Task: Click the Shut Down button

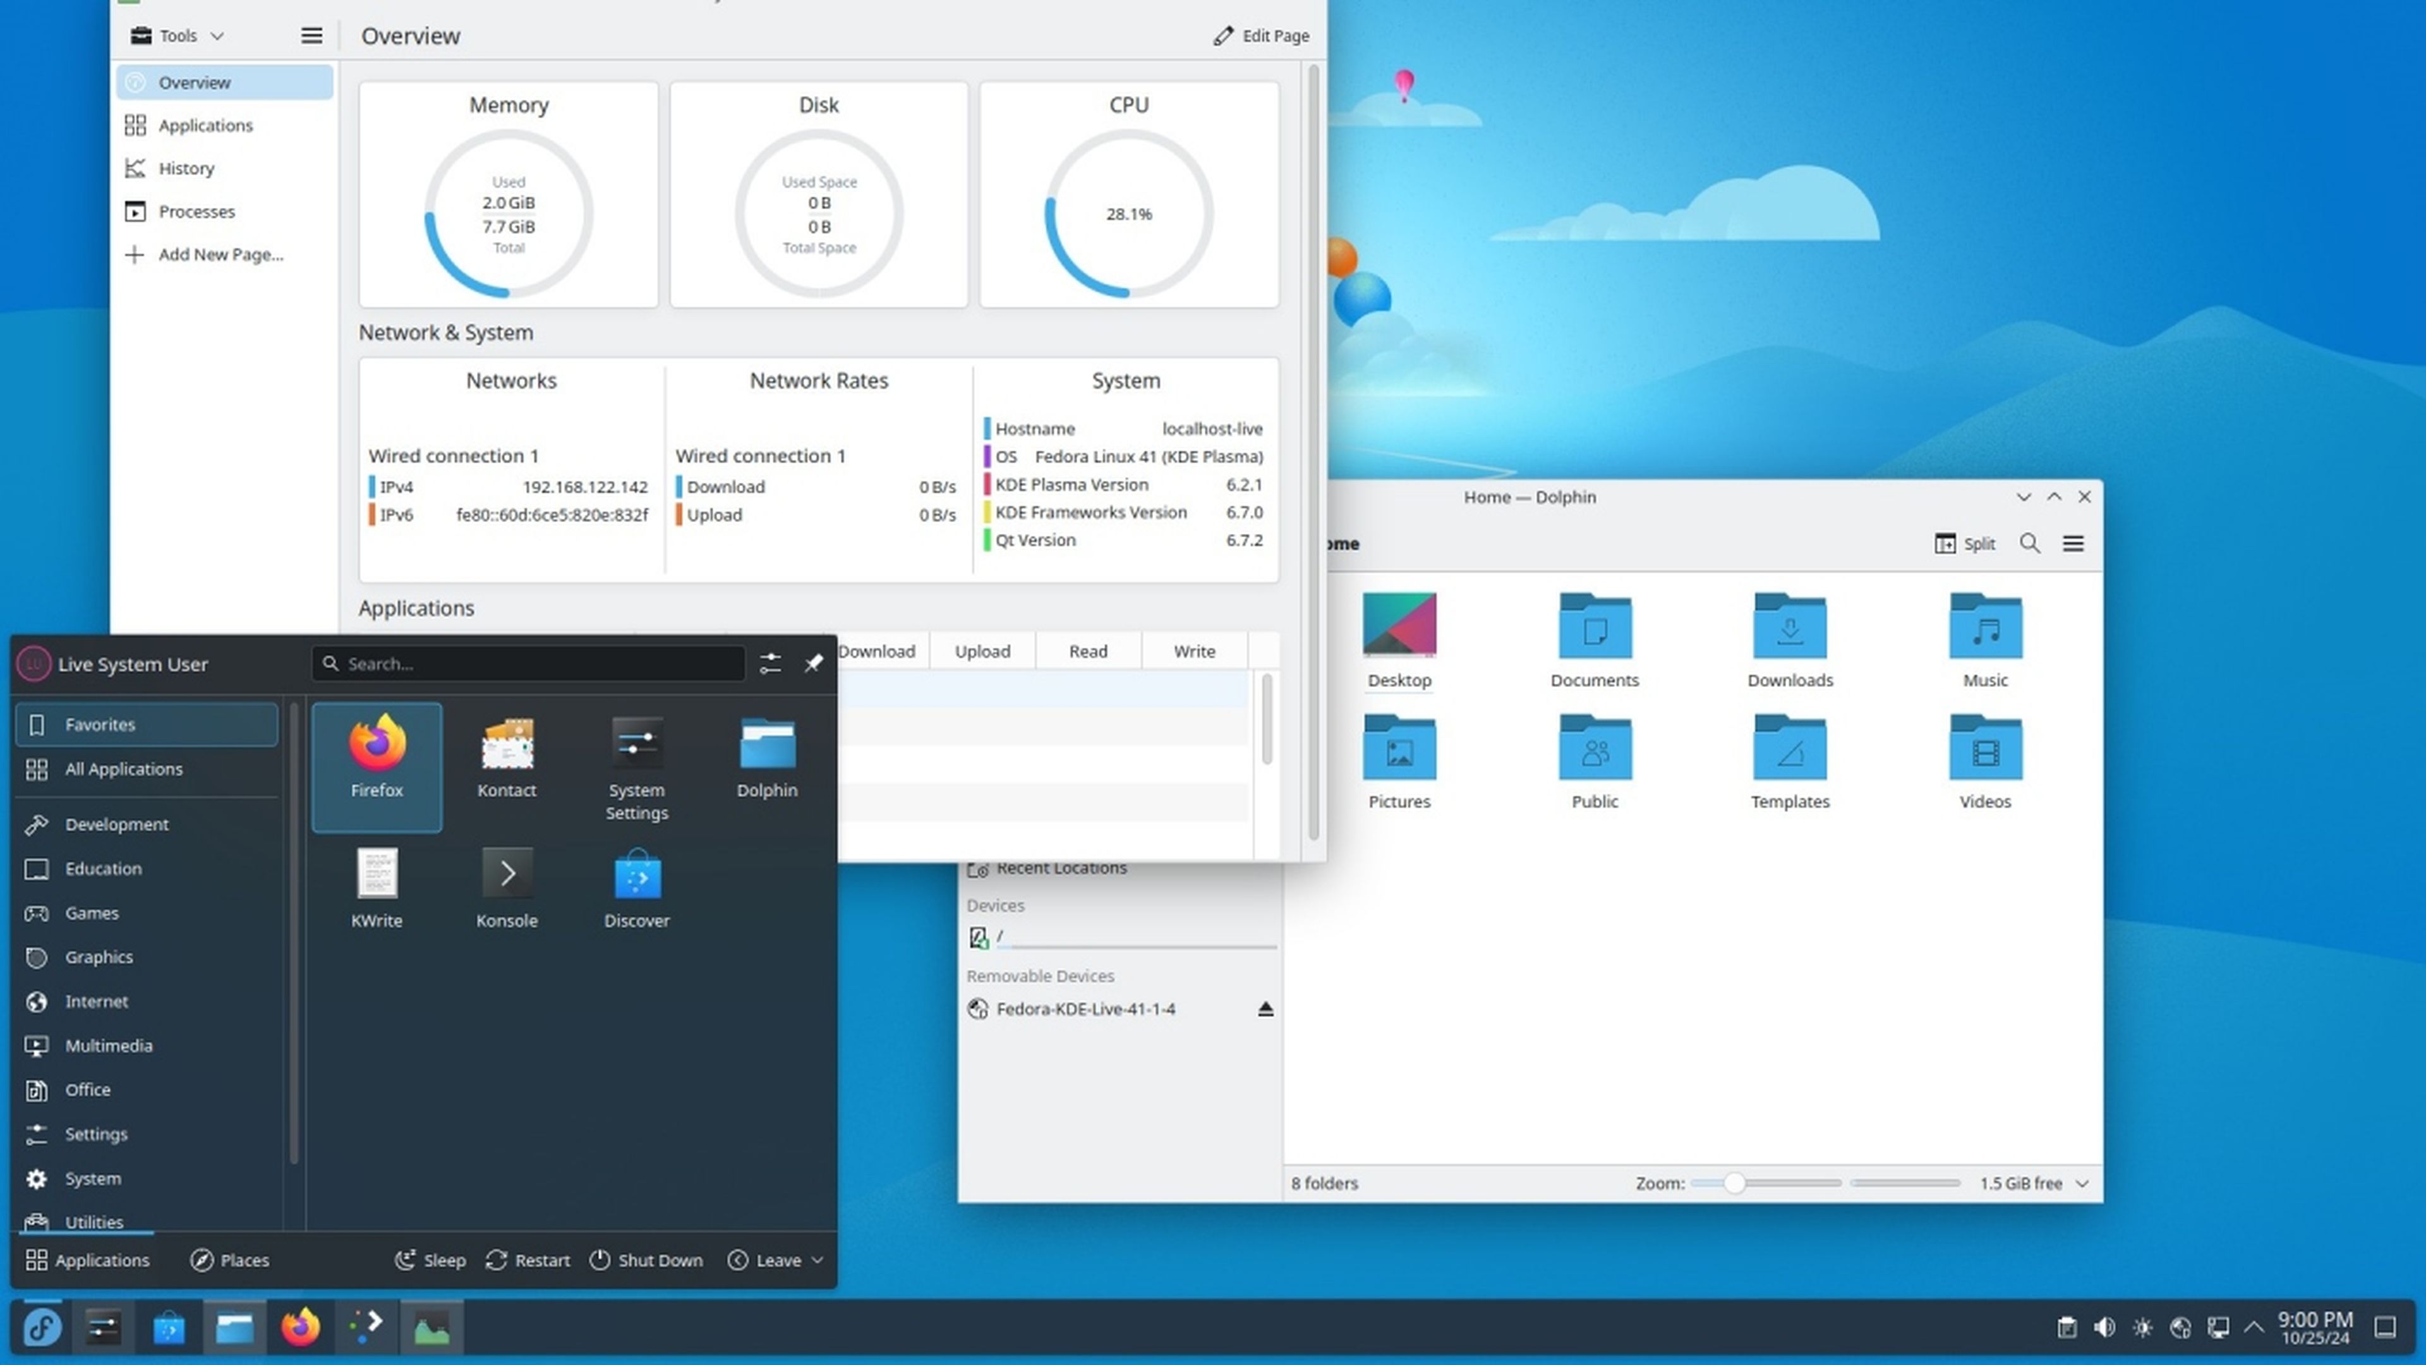Action: pyautogui.click(x=646, y=1259)
